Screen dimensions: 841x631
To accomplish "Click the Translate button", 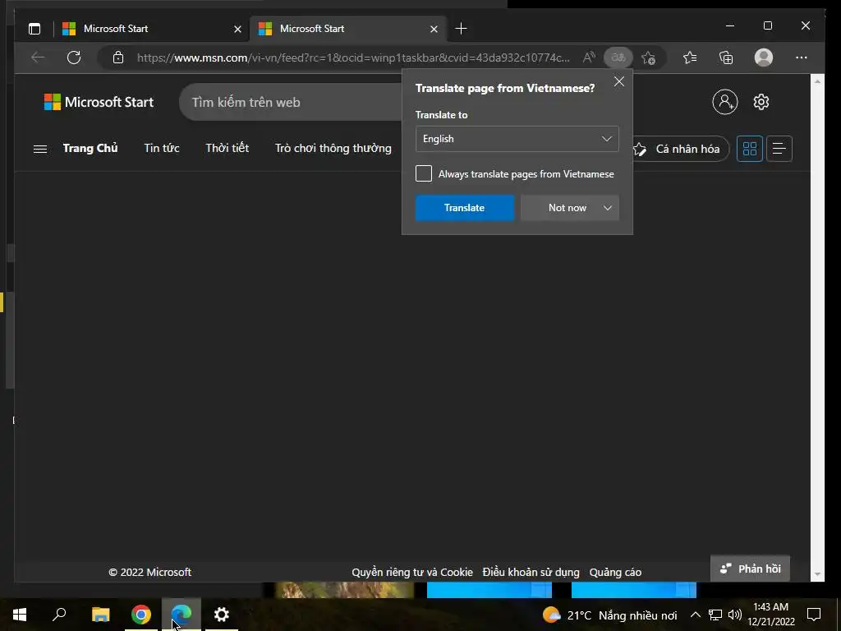I will 465,208.
